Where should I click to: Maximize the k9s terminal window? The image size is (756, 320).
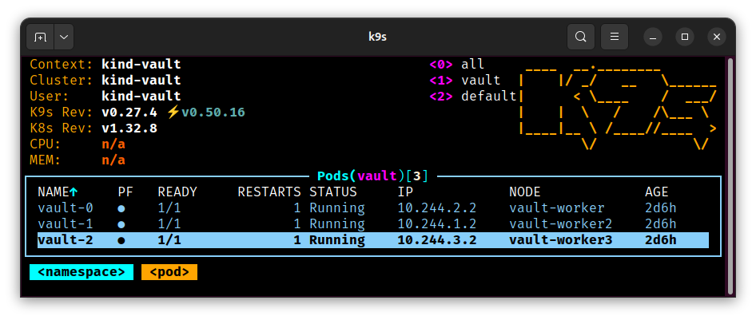coord(685,37)
